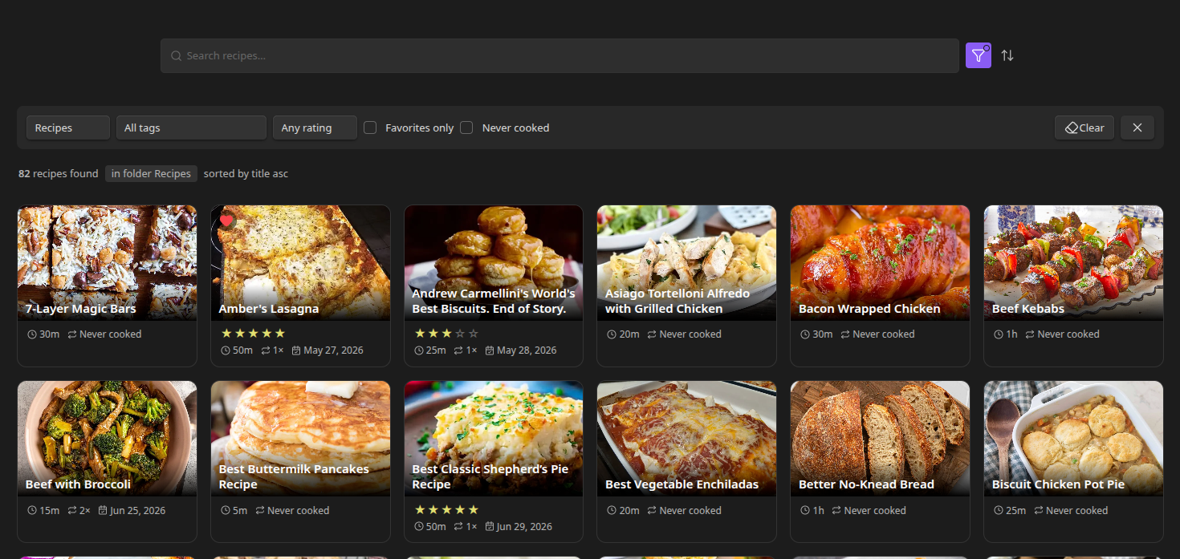1180x559 pixels.
Task: Toggle the heart favorite on Amber's Lasagna
Action: click(x=226, y=221)
